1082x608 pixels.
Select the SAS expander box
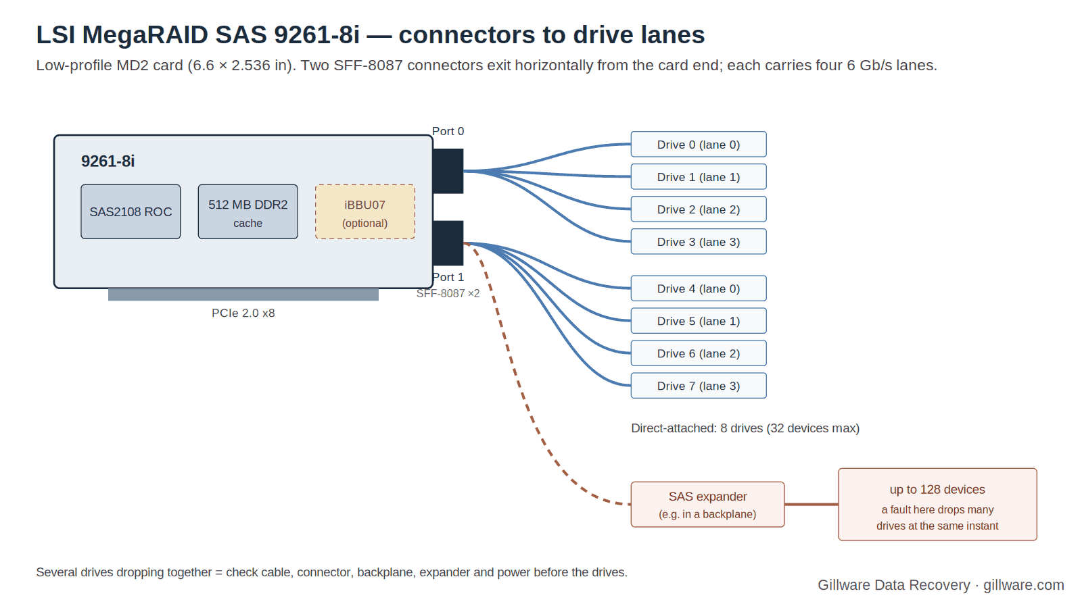point(707,505)
